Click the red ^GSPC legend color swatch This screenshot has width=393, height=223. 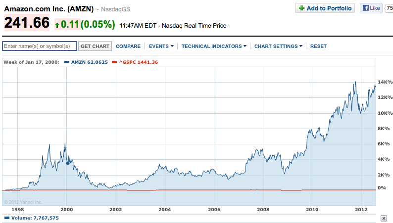pyautogui.click(x=114, y=62)
